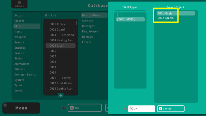Viewport: 206px width, 116px height.
Task: Select skill 0011 -----Enemy
Action: [x=61, y=78]
